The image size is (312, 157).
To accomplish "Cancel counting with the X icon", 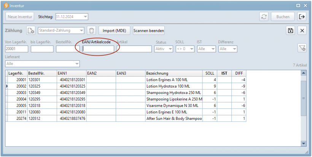I will tap(302, 31).
